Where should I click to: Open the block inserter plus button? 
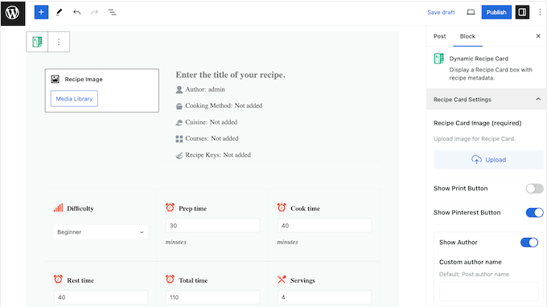pos(41,12)
